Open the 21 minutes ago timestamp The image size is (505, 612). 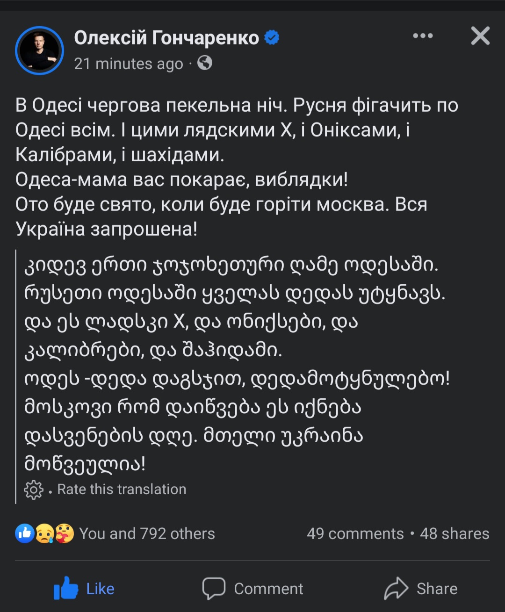[x=128, y=64]
